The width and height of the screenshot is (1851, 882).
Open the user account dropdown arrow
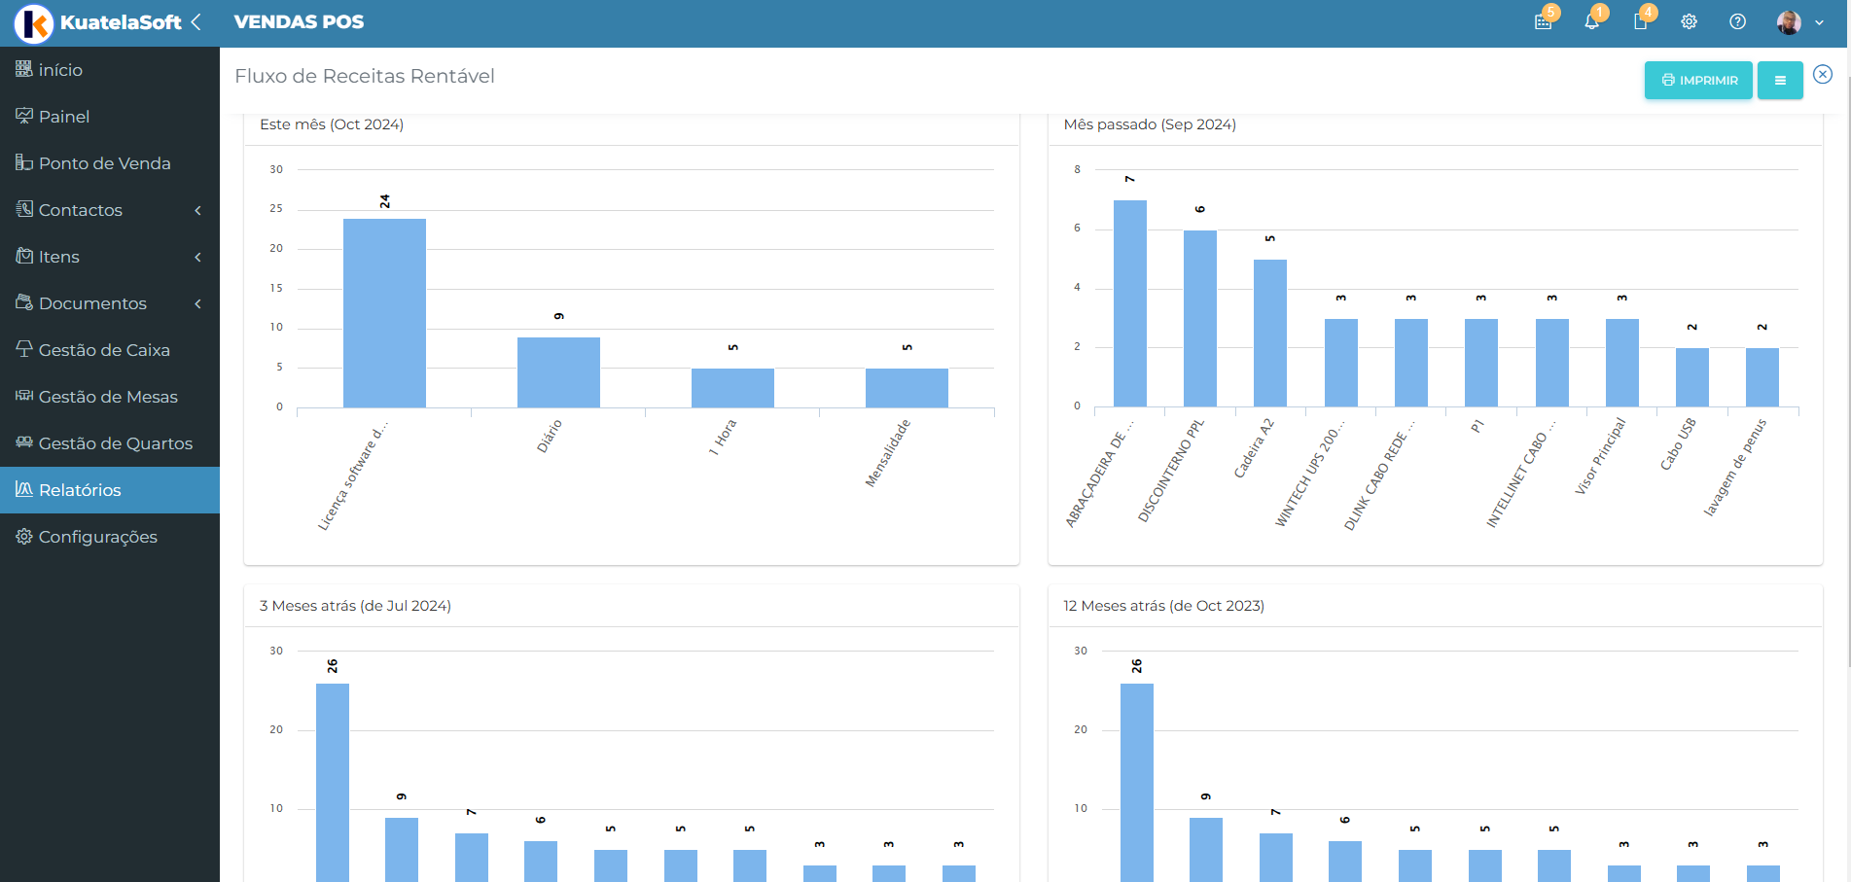pos(1820,22)
